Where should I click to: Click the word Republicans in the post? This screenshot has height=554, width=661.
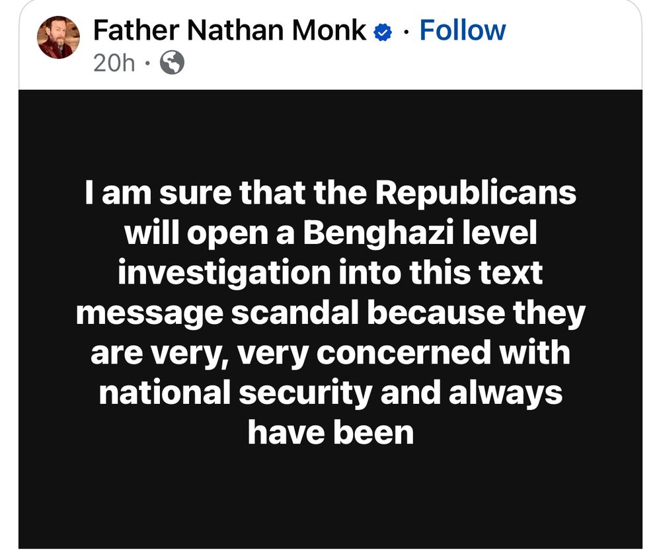click(476, 194)
